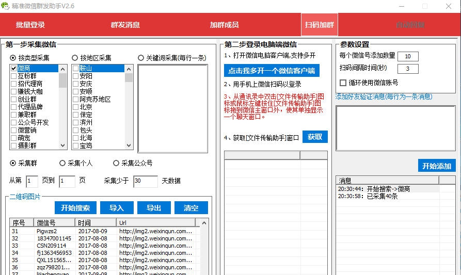Select the 按类型采集 radio button
461x275 pixels.
[x=13, y=58]
